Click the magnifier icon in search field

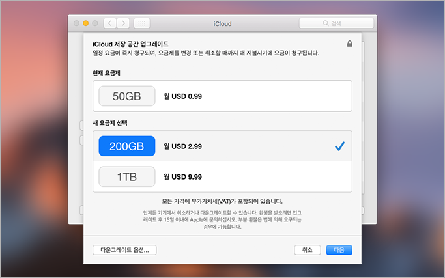[326, 23]
